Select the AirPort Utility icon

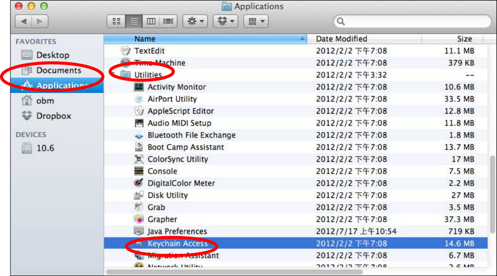coord(139,99)
